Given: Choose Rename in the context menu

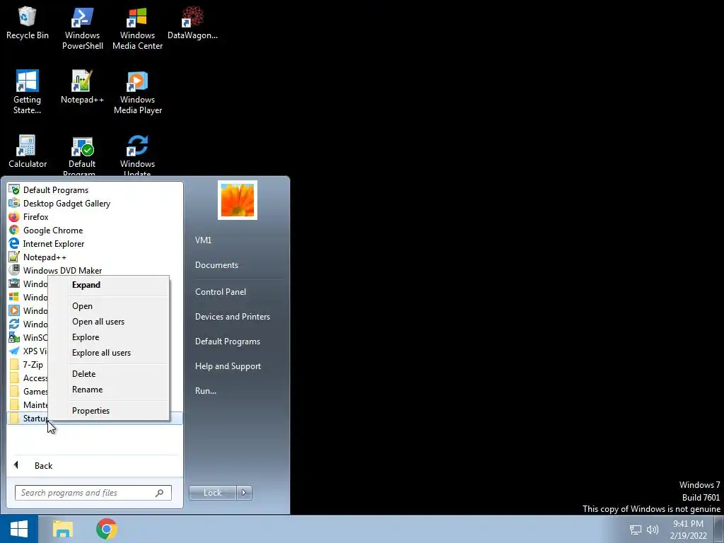Looking at the screenshot, I should pos(108,390).
